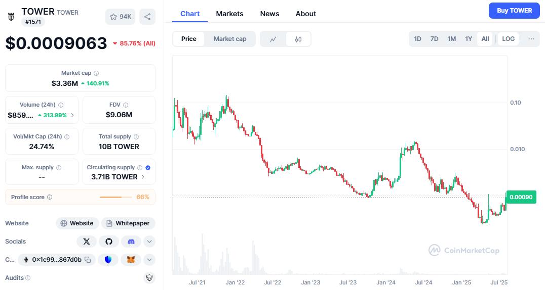Click the Jan '22 timeline label
This screenshot has width=545, height=290.
(236, 282)
